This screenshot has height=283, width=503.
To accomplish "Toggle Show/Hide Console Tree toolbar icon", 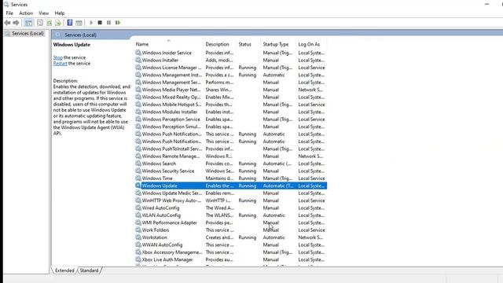I will (28, 23).
